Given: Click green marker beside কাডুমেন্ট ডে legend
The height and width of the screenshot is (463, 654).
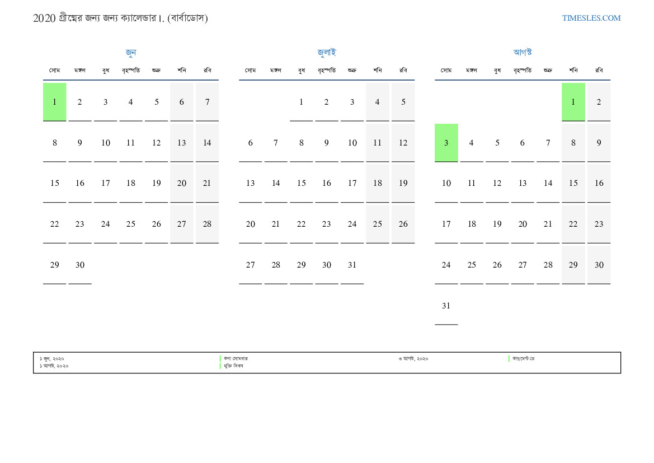Looking at the screenshot, I should pyautogui.click(x=509, y=358).
